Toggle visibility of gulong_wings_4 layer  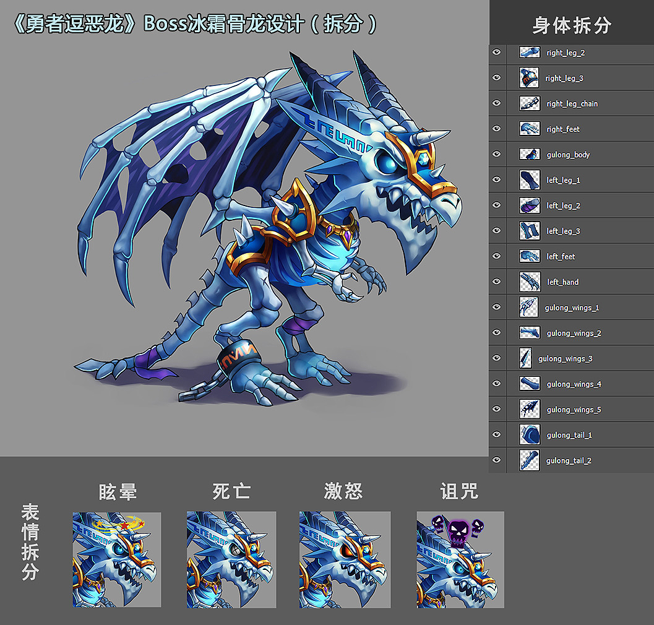496,384
